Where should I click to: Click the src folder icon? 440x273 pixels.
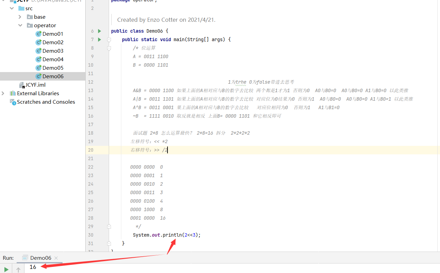21,8
